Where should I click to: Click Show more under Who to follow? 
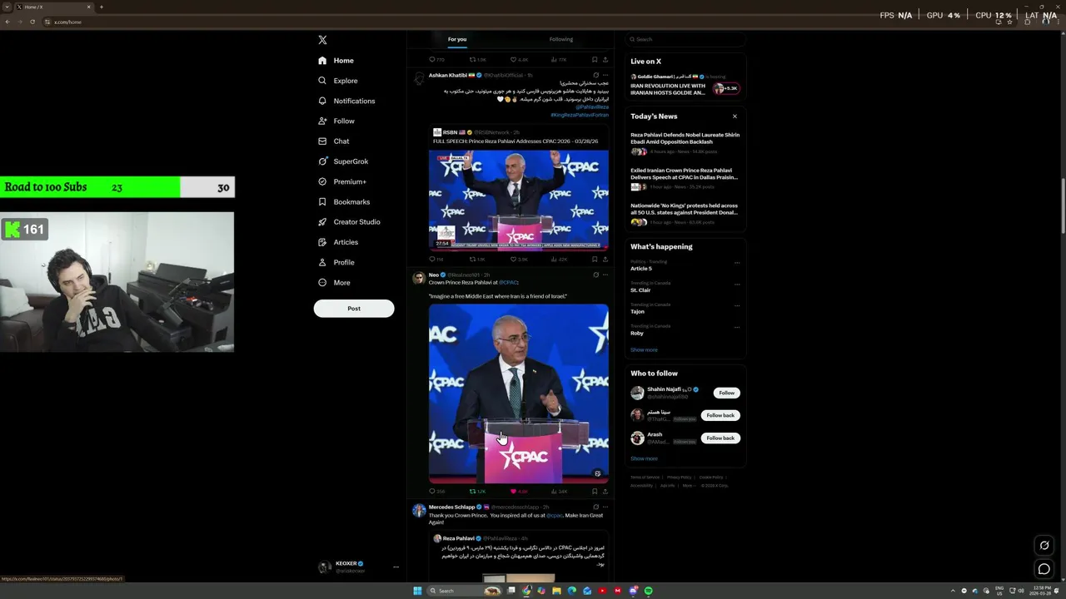[644, 458]
